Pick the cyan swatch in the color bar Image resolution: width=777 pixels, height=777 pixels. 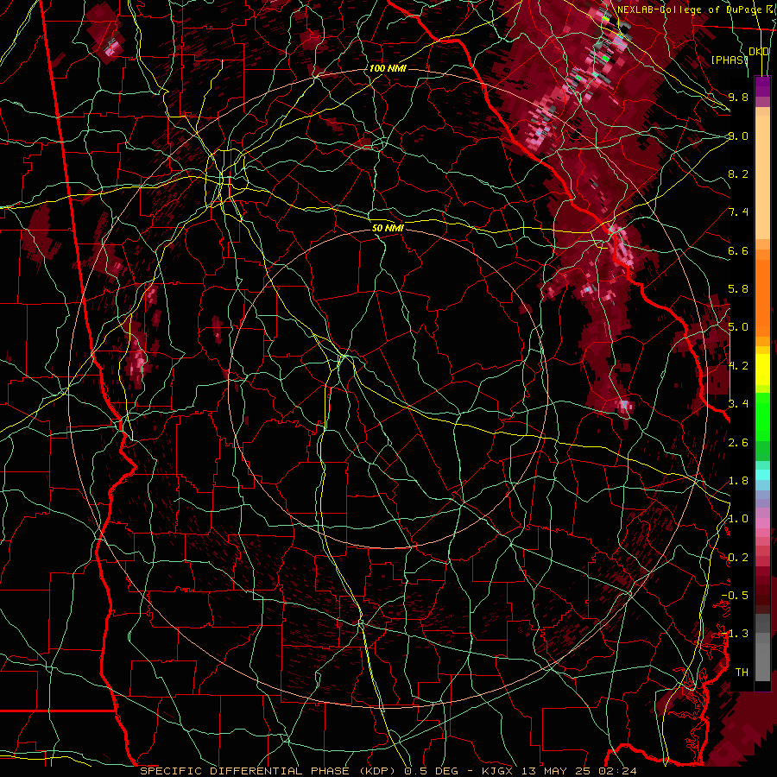click(x=762, y=475)
